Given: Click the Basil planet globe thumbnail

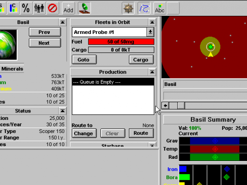Looking at the screenshot, I should pyautogui.click(x=8, y=45).
